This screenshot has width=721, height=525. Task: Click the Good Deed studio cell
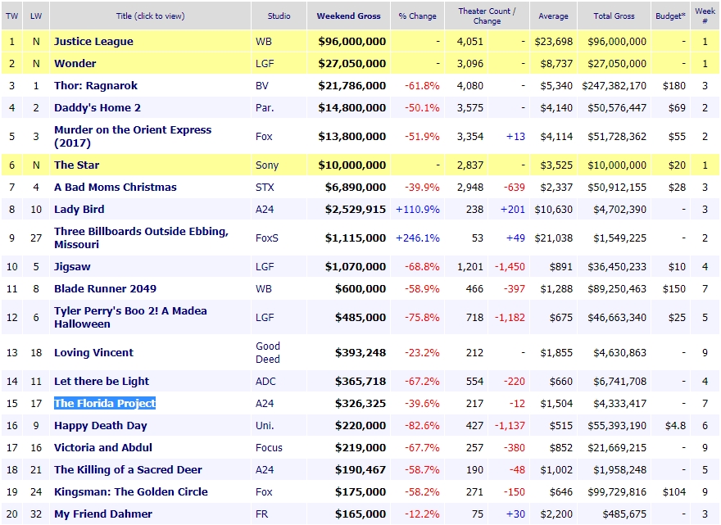268,353
